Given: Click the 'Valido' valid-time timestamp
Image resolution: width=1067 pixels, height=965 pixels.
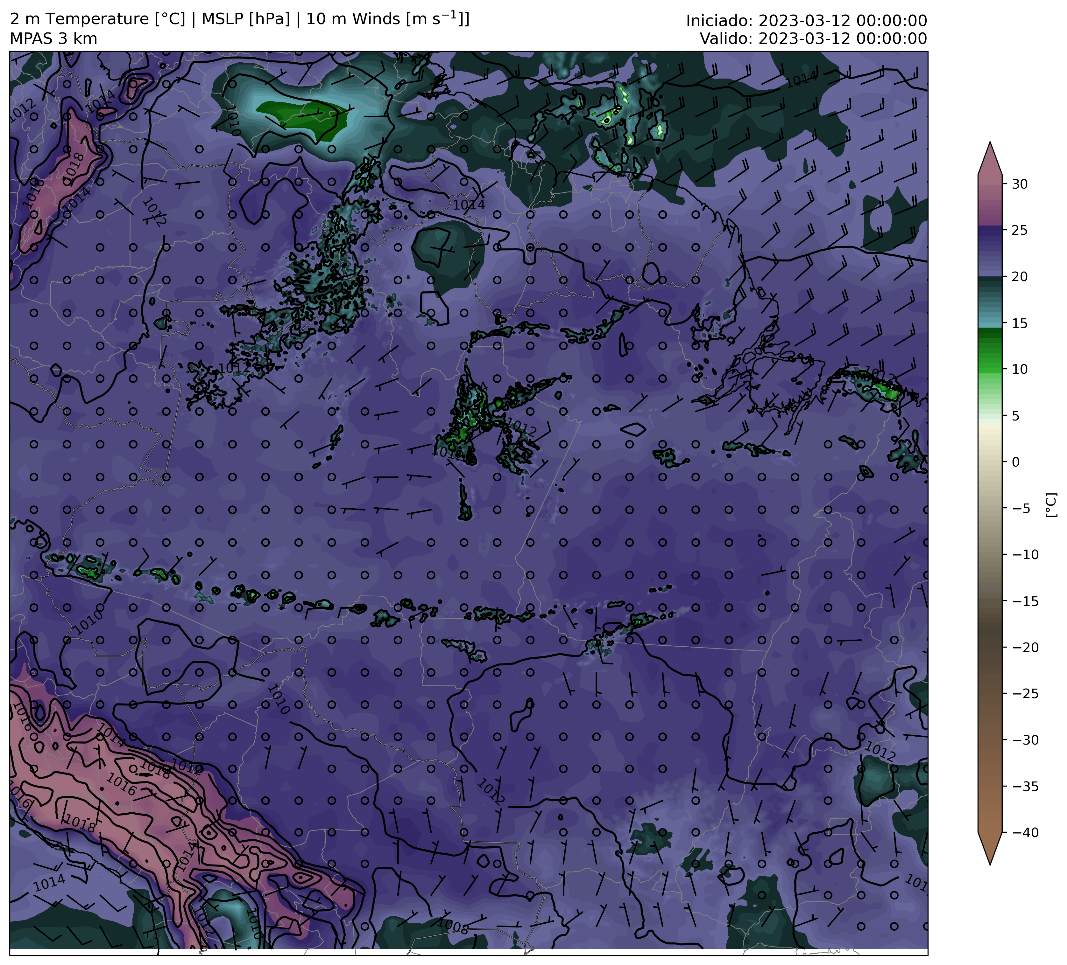Looking at the screenshot, I should [x=813, y=38].
